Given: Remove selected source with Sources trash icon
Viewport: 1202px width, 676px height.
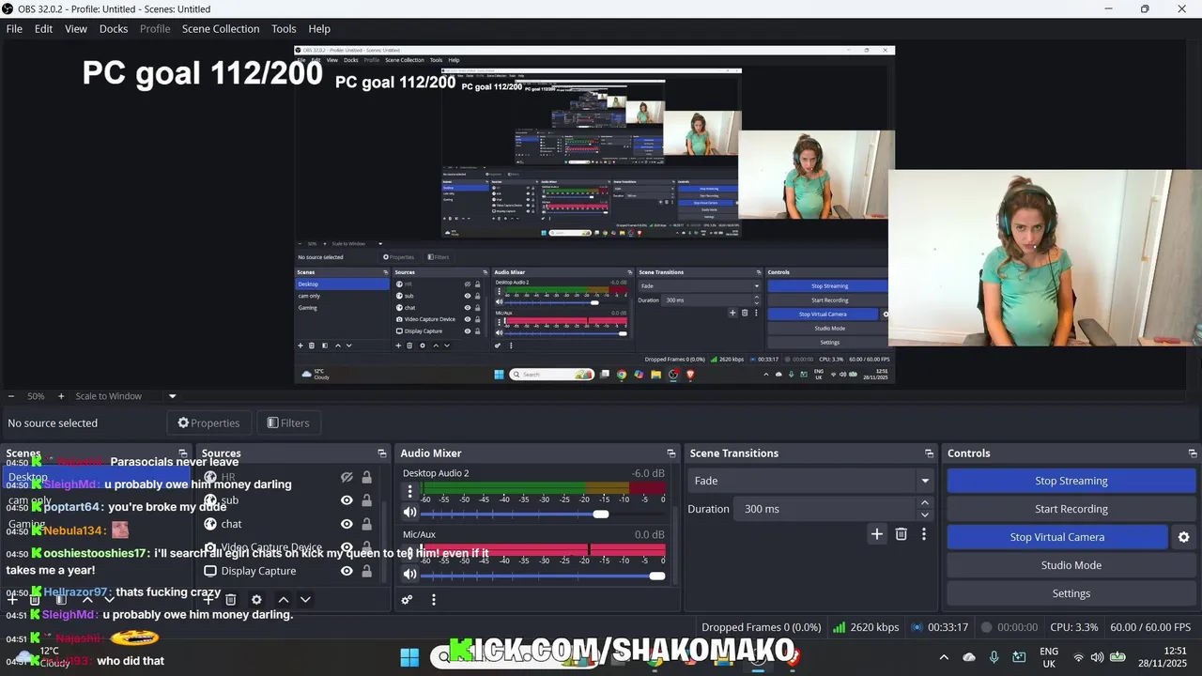Looking at the screenshot, I should coord(231,599).
